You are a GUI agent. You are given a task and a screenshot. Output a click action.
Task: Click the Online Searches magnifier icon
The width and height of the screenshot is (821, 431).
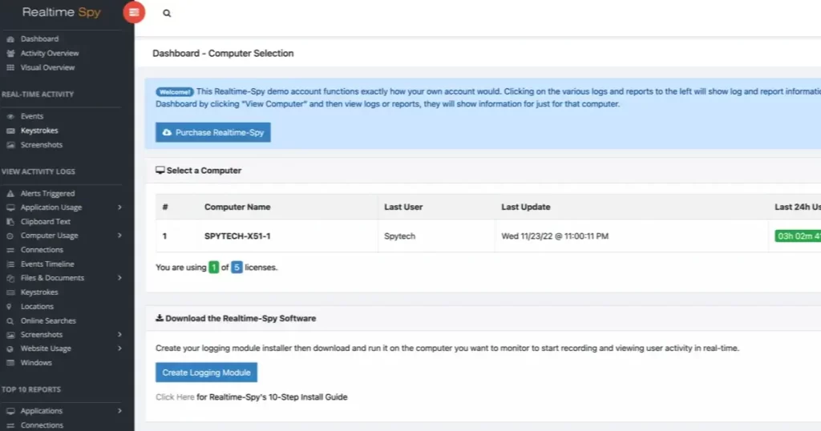click(10, 320)
